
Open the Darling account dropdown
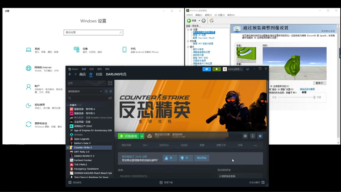tap(233, 69)
